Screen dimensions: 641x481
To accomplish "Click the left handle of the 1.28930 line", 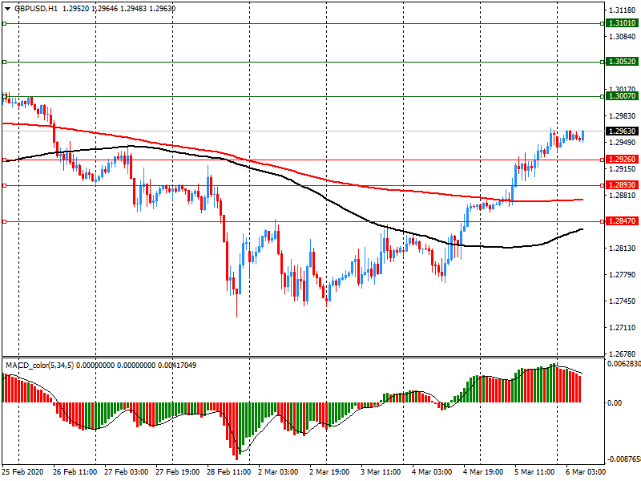I will pos(5,186).
